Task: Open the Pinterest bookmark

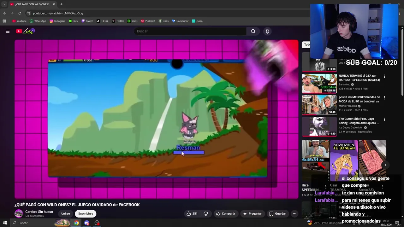Action: pos(148,21)
